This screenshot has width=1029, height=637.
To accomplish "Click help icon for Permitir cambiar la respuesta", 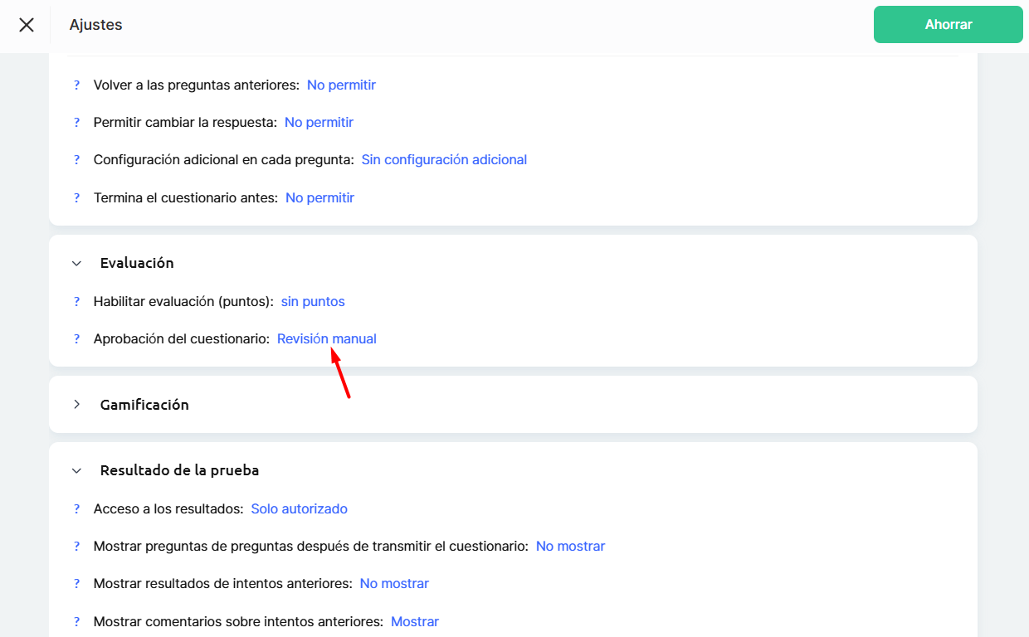I will [x=76, y=122].
